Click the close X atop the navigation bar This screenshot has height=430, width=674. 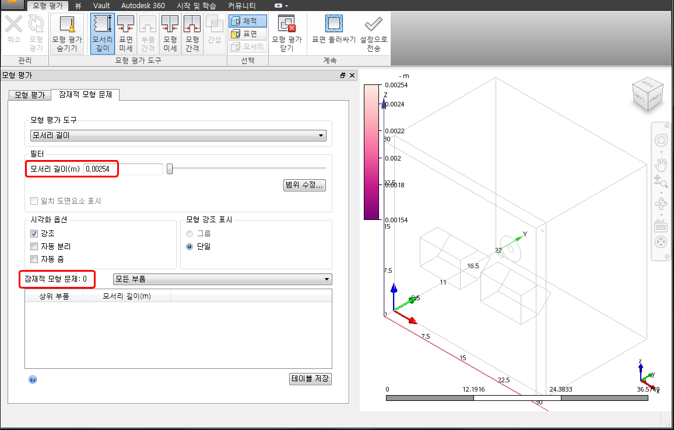[x=666, y=126]
